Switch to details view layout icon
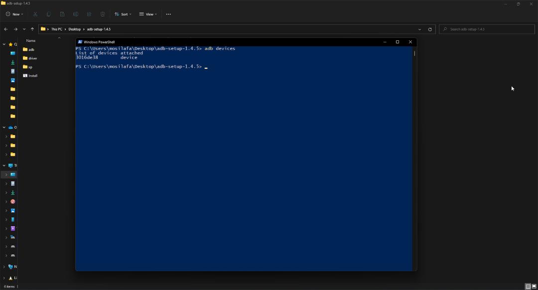 [x=528, y=286]
